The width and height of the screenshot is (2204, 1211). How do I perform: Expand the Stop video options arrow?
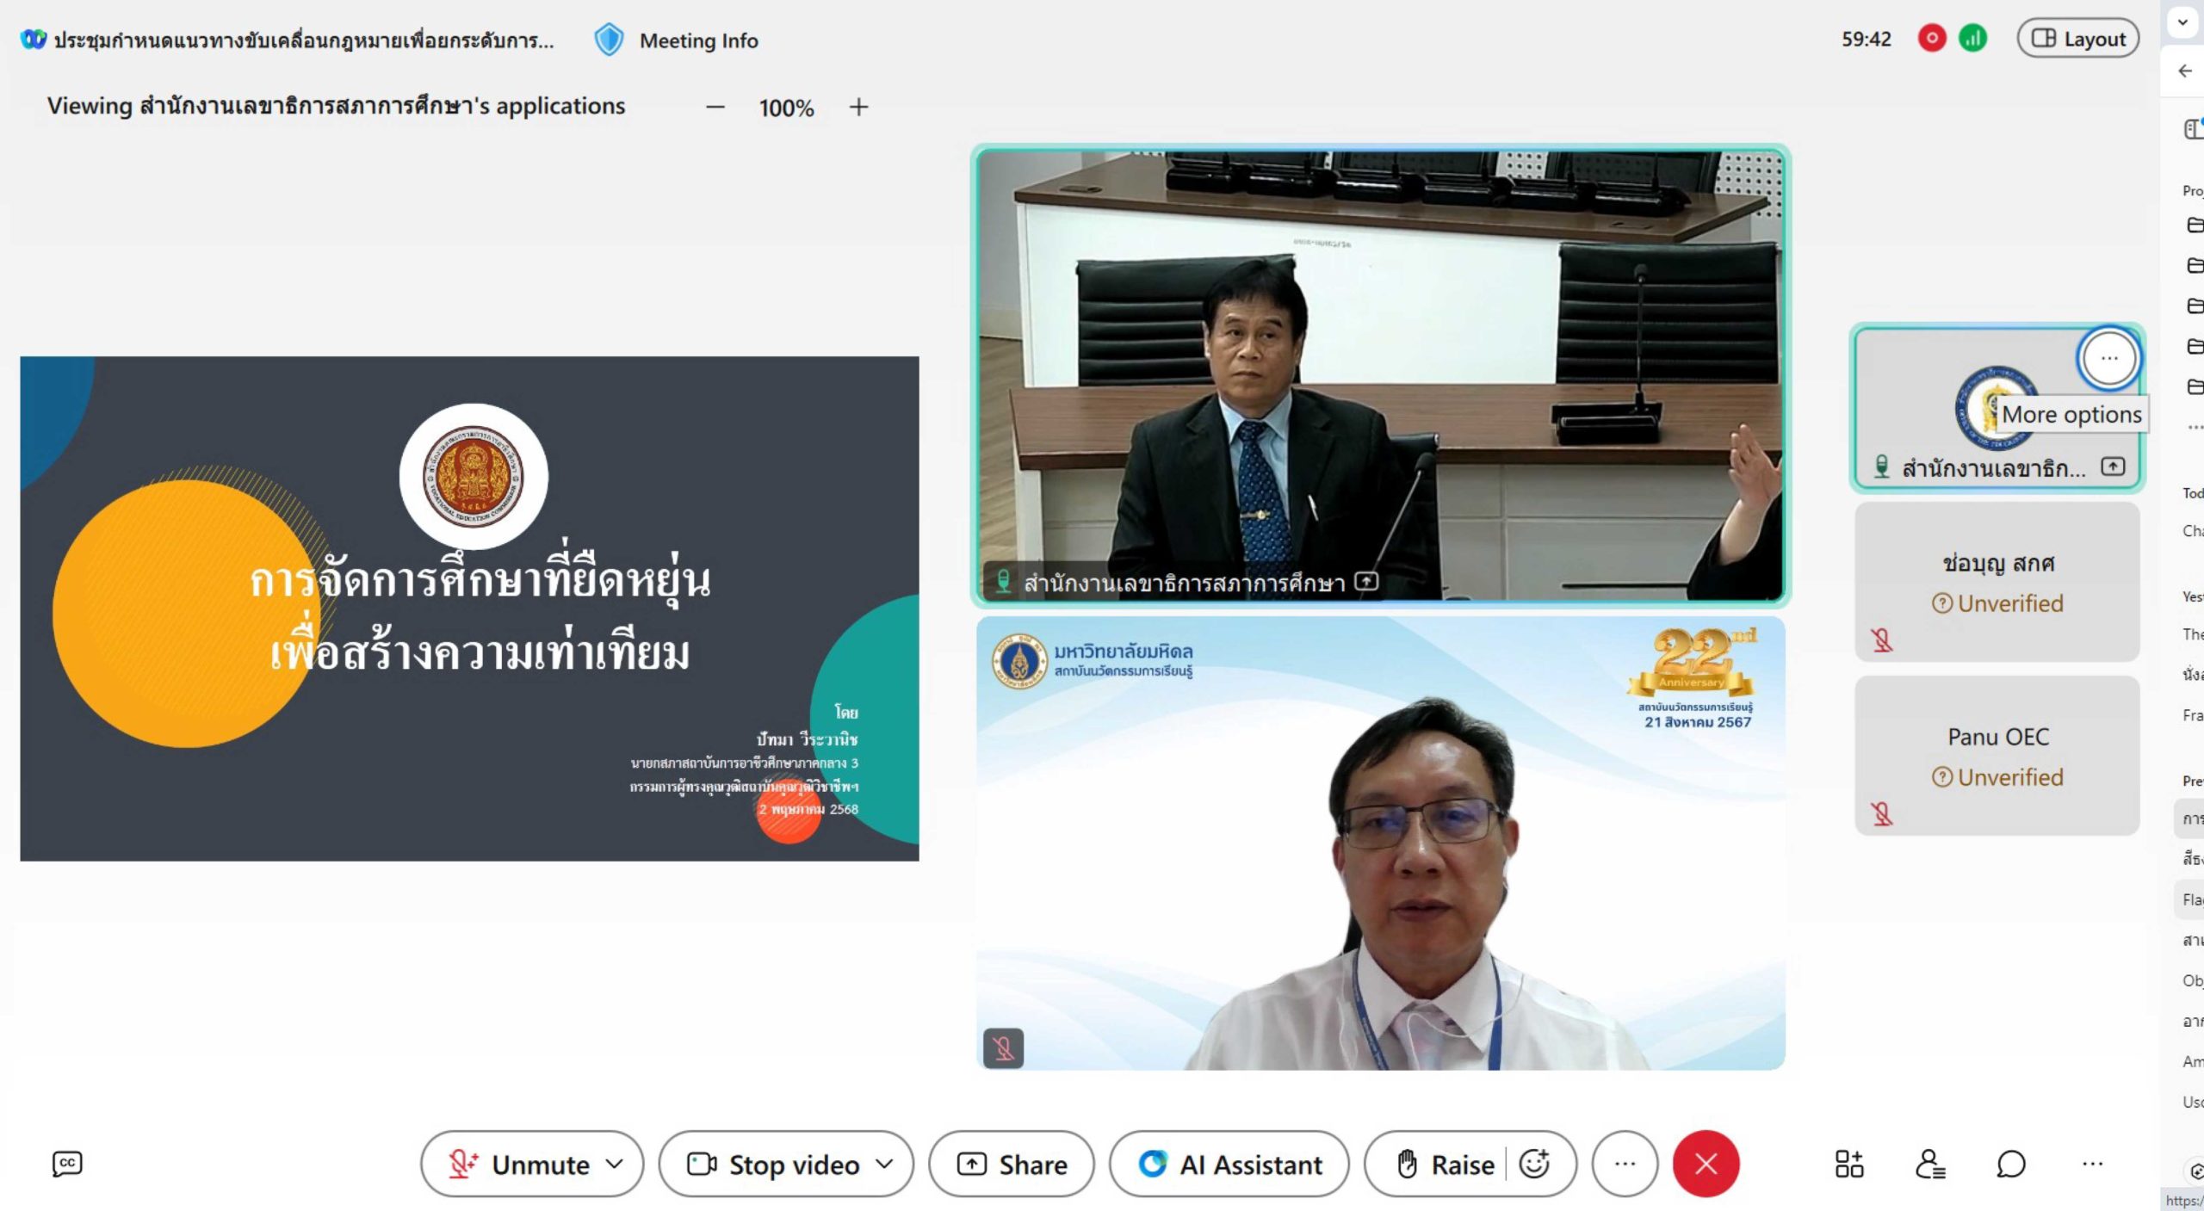884,1164
